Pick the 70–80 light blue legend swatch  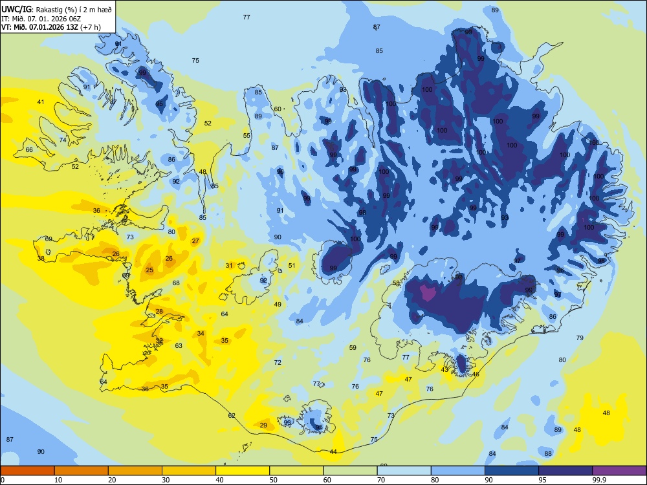tap(404, 471)
